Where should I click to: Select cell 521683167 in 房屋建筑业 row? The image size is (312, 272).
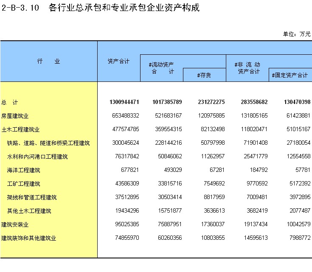coord(169,115)
